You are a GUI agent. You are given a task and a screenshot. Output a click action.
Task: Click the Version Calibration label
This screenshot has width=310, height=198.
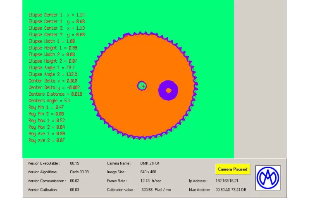(43, 190)
